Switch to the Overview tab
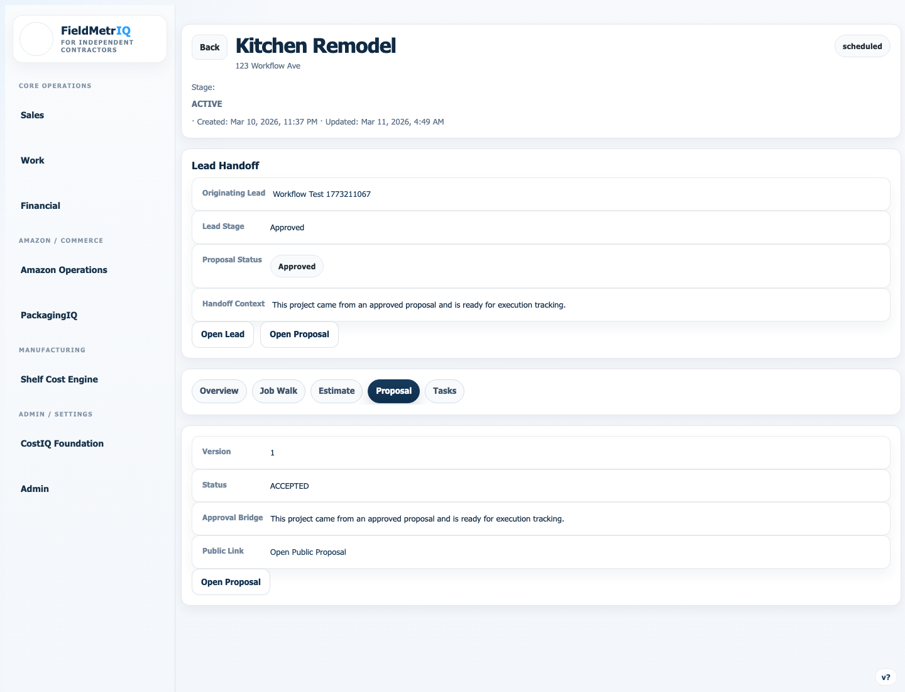The width and height of the screenshot is (905, 692). (x=219, y=391)
